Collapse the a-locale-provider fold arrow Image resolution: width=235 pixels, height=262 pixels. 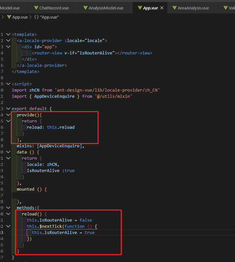click(x=8, y=40)
